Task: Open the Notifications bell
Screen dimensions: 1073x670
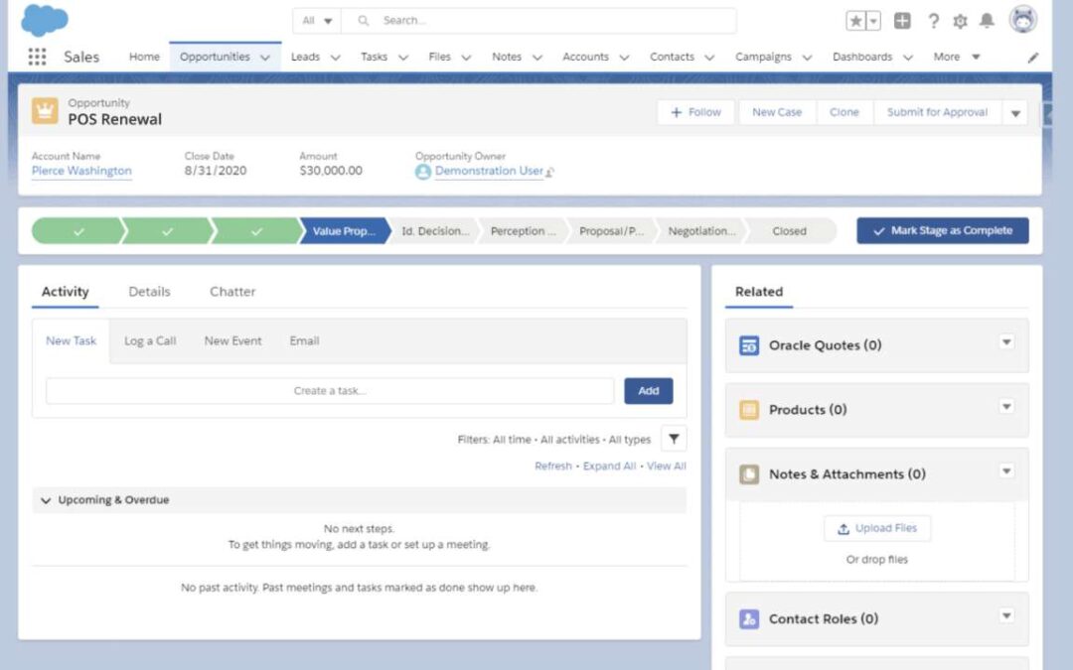Action: (x=987, y=21)
